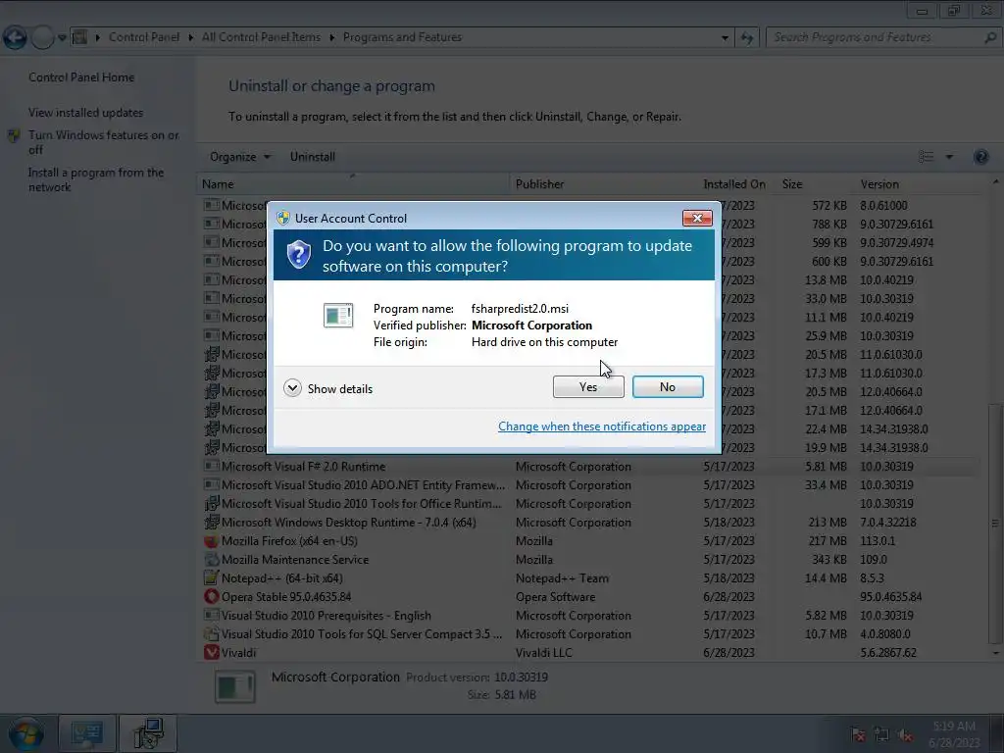Open 'Change when these notifications appear' link

pos(602,427)
